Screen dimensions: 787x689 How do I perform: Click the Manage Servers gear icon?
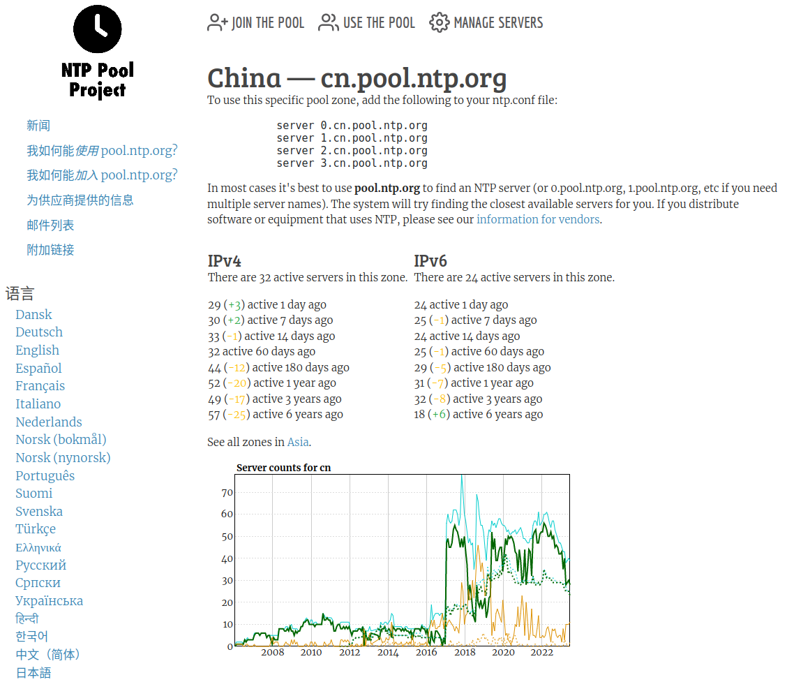coord(439,22)
